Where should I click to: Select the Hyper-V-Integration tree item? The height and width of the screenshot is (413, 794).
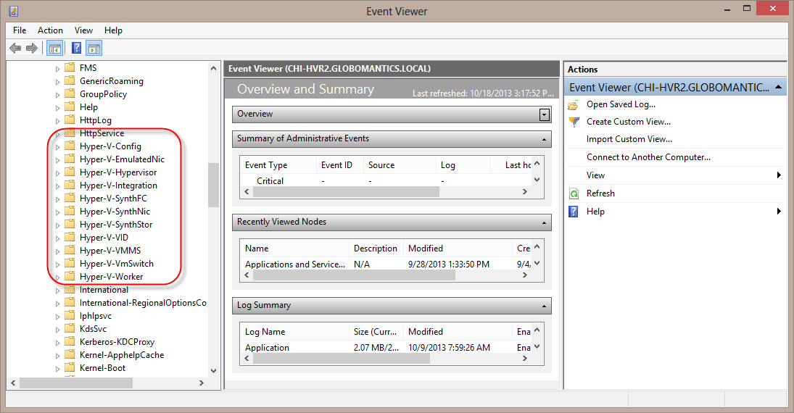point(118,185)
